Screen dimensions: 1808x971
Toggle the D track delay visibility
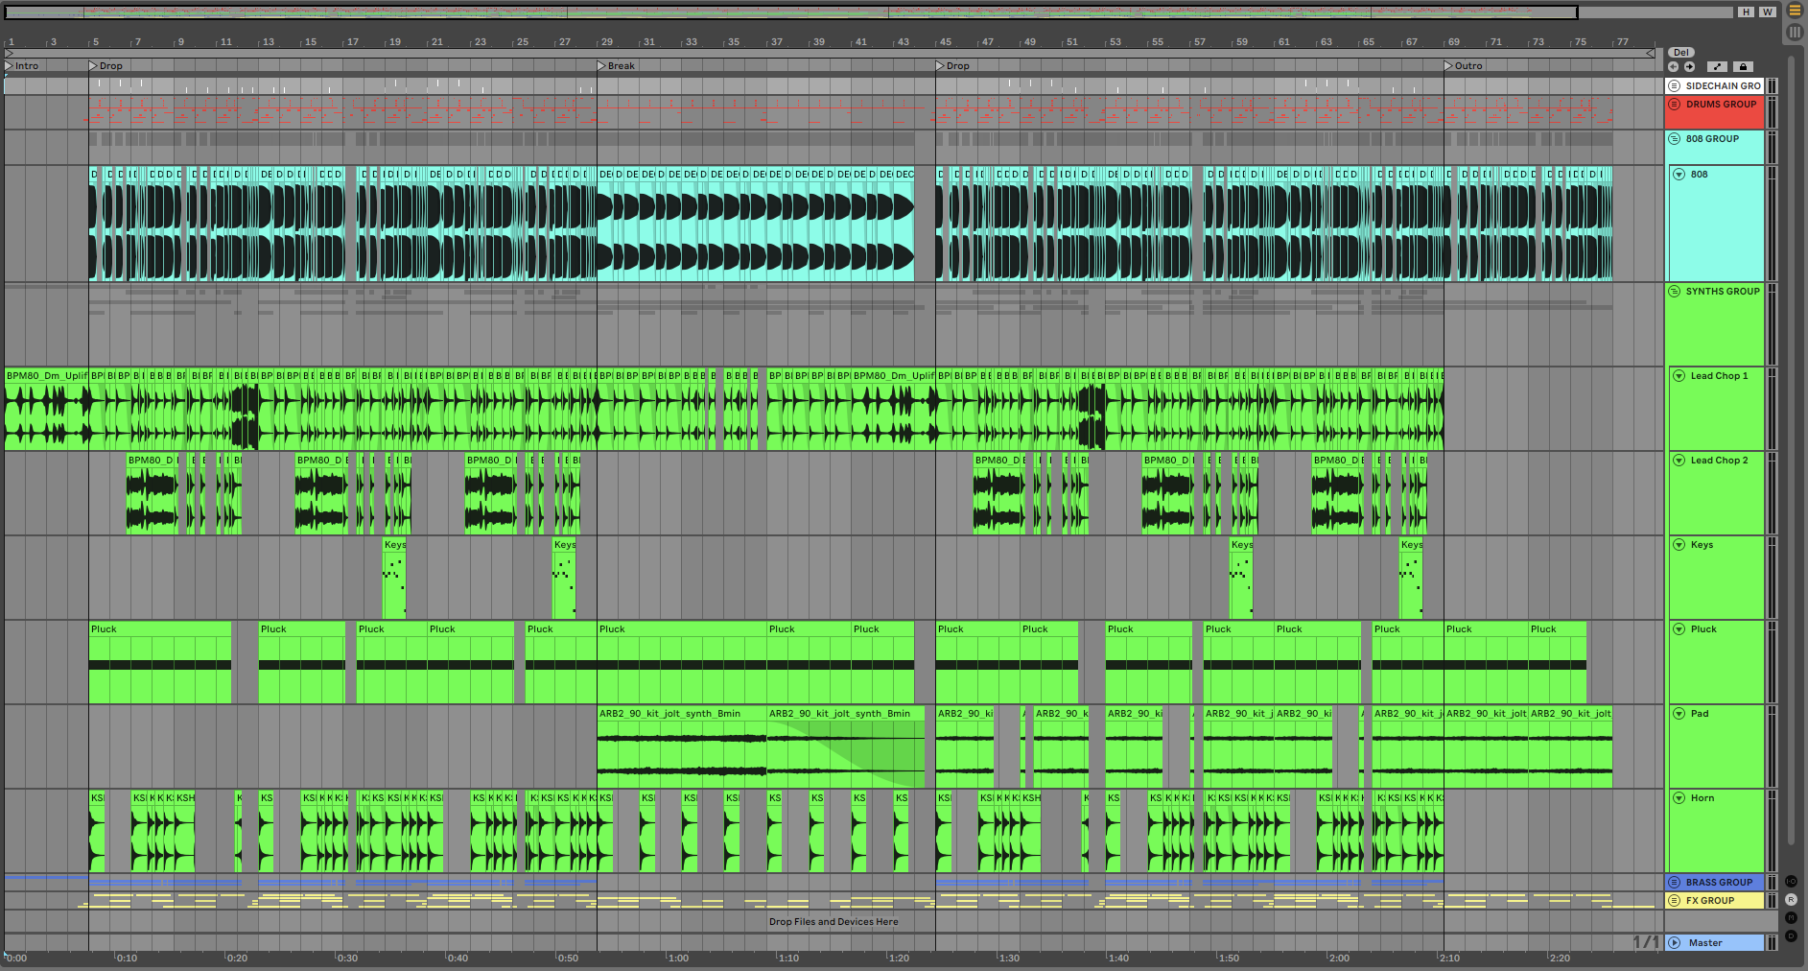[1791, 936]
